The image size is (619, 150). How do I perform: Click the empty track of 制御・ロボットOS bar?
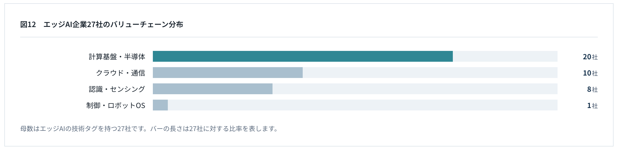[x=363, y=105]
